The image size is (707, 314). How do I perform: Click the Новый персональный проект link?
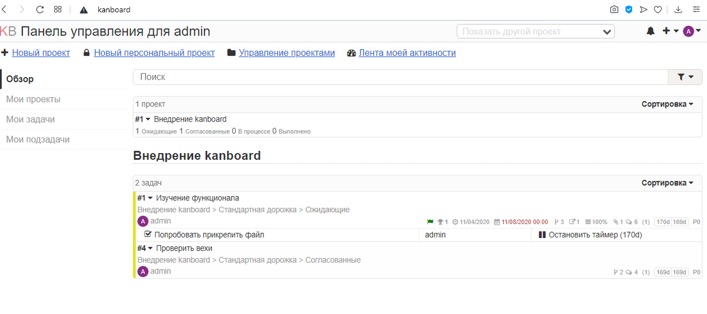(x=154, y=53)
